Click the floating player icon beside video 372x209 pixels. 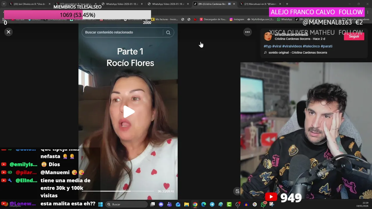pos(237,191)
